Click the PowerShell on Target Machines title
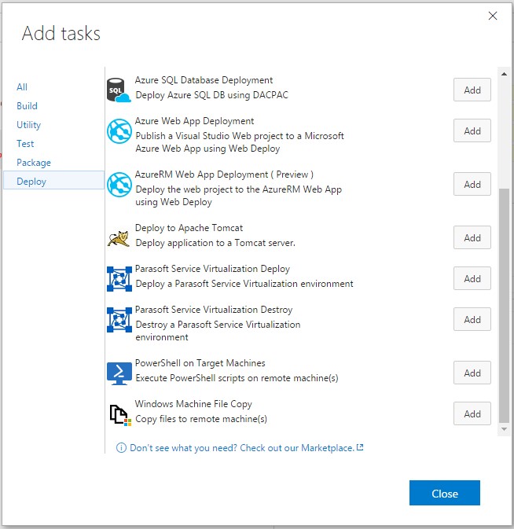 (200, 363)
